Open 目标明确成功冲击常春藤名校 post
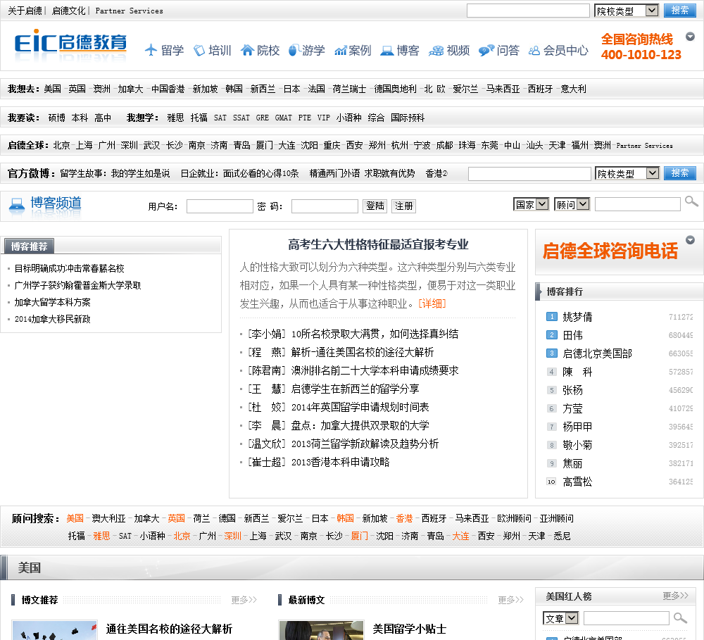The image size is (704, 640). 70,268
